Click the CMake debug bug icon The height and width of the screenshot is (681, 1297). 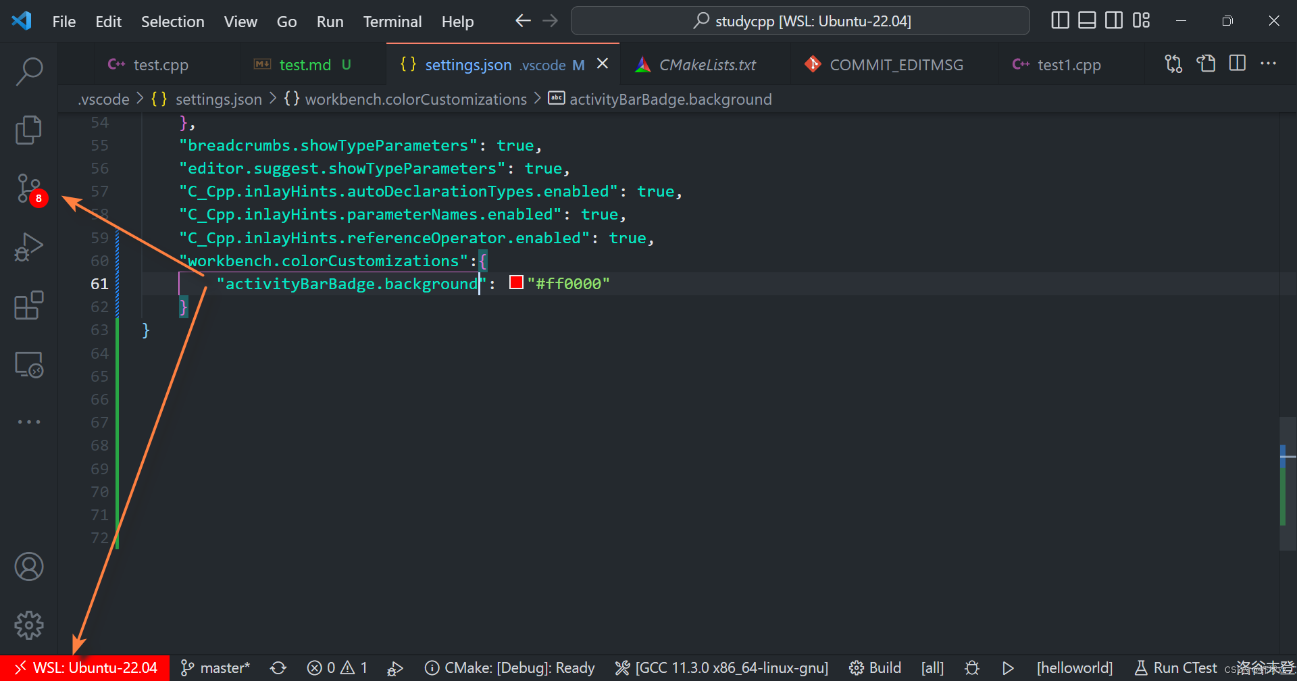972,668
